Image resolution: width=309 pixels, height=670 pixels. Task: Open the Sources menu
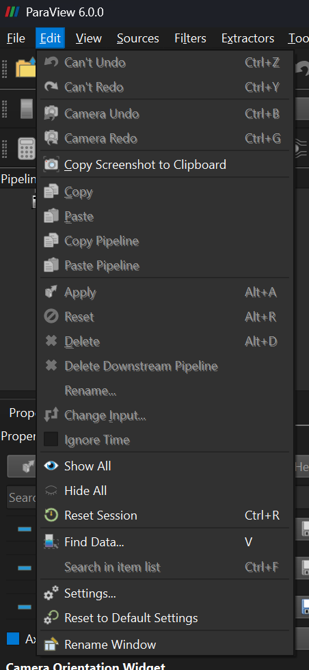pyautogui.click(x=137, y=38)
